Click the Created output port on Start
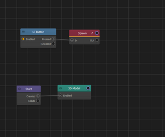 click(38, 96)
